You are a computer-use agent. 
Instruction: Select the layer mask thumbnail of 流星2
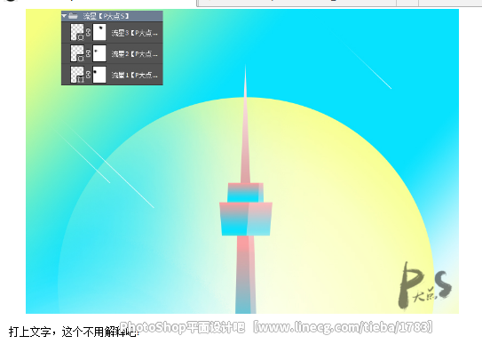(99, 53)
